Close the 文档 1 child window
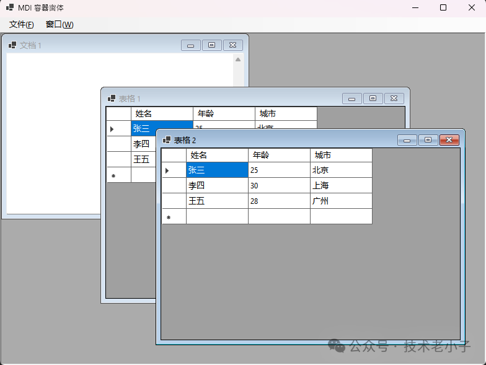The image size is (486, 365). coord(232,45)
